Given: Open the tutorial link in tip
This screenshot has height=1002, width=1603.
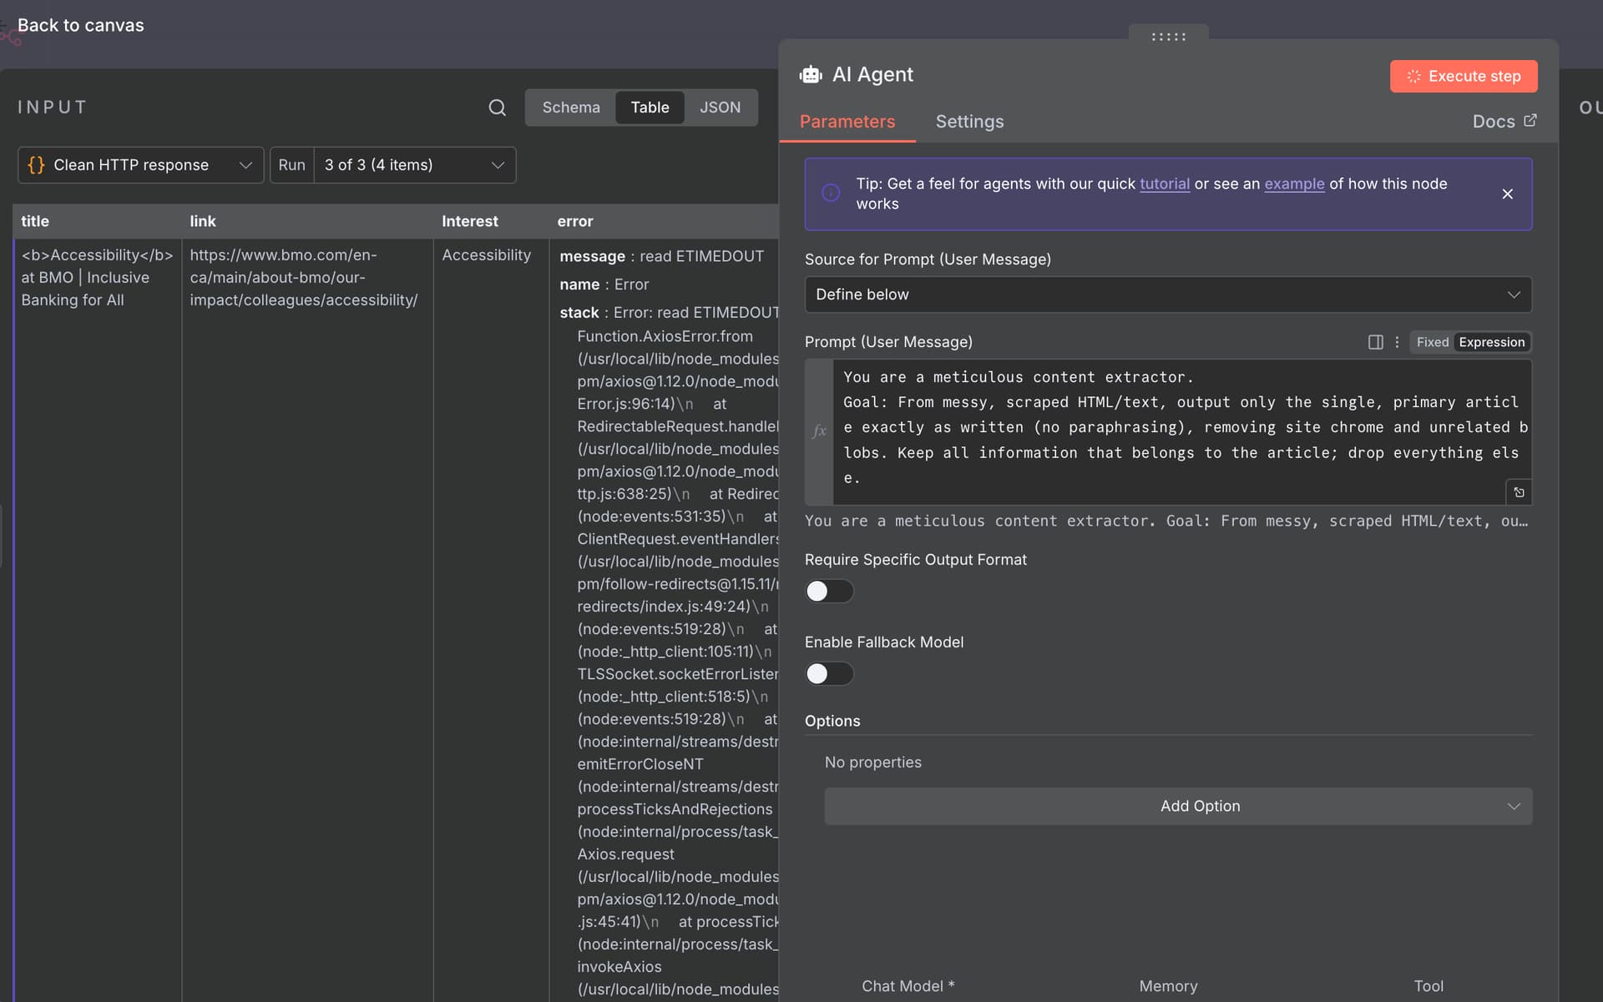Looking at the screenshot, I should tap(1164, 184).
